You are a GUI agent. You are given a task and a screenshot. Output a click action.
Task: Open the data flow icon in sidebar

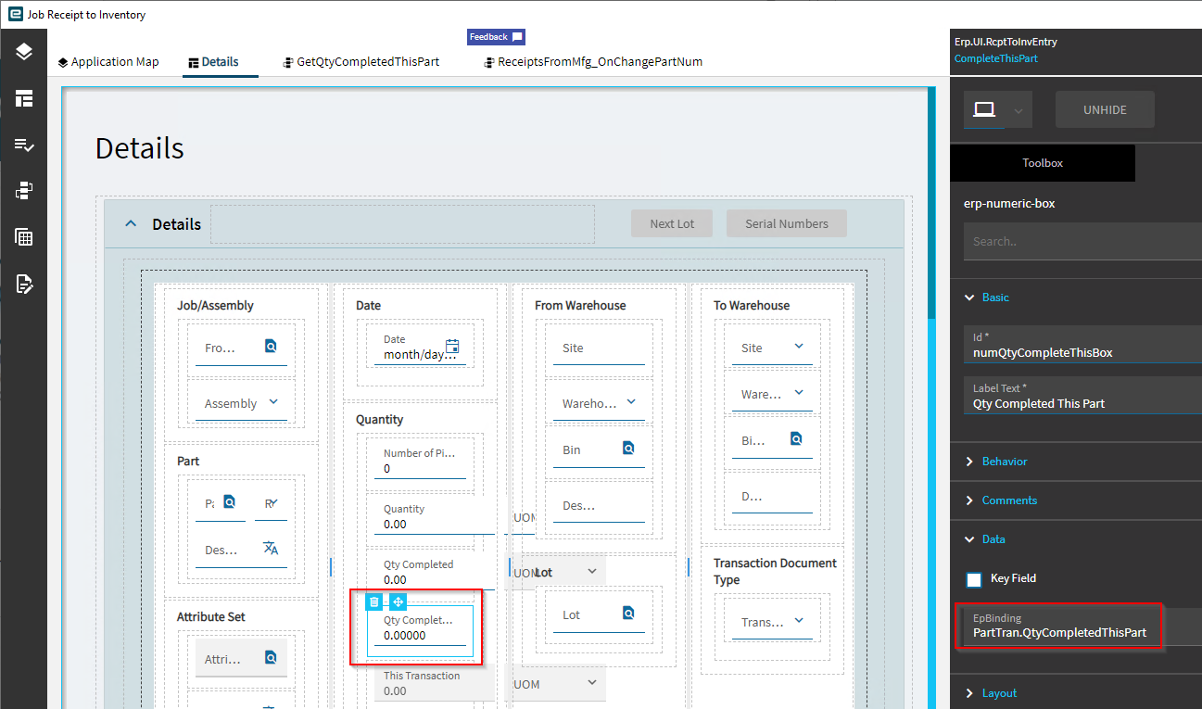[24, 191]
